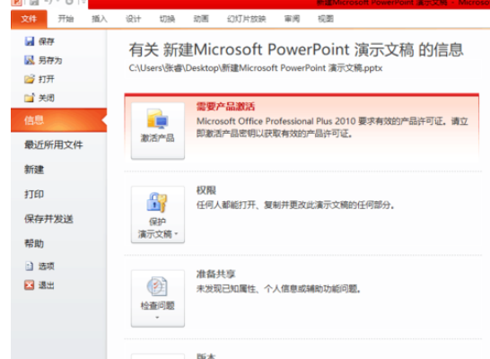Image resolution: width=490 pixels, height=359 pixels.
Task: Click the red Exit (退出) X icon
Action: [x=29, y=285]
